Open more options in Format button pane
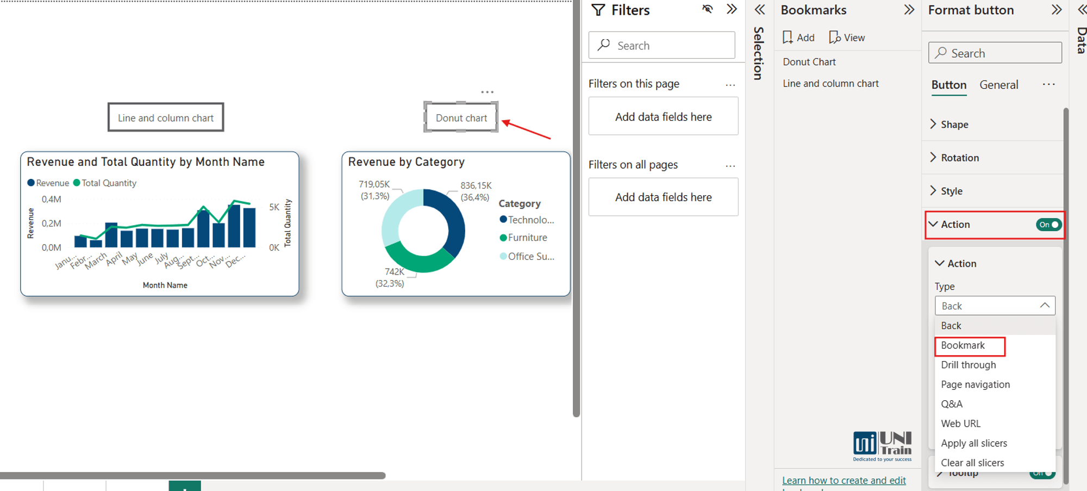Image resolution: width=1087 pixels, height=491 pixels. pos(1048,84)
